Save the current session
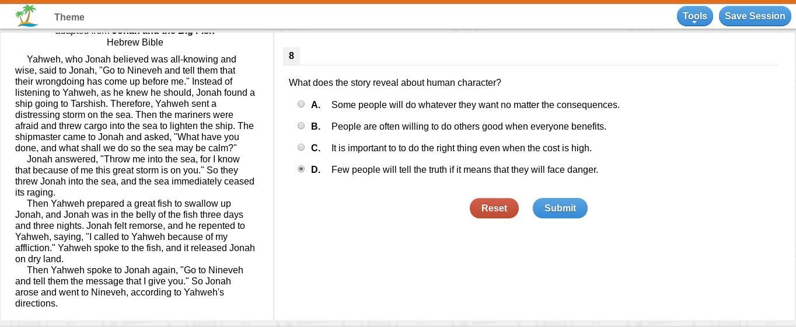Image resolution: width=796 pixels, height=327 pixels. click(755, 16)
